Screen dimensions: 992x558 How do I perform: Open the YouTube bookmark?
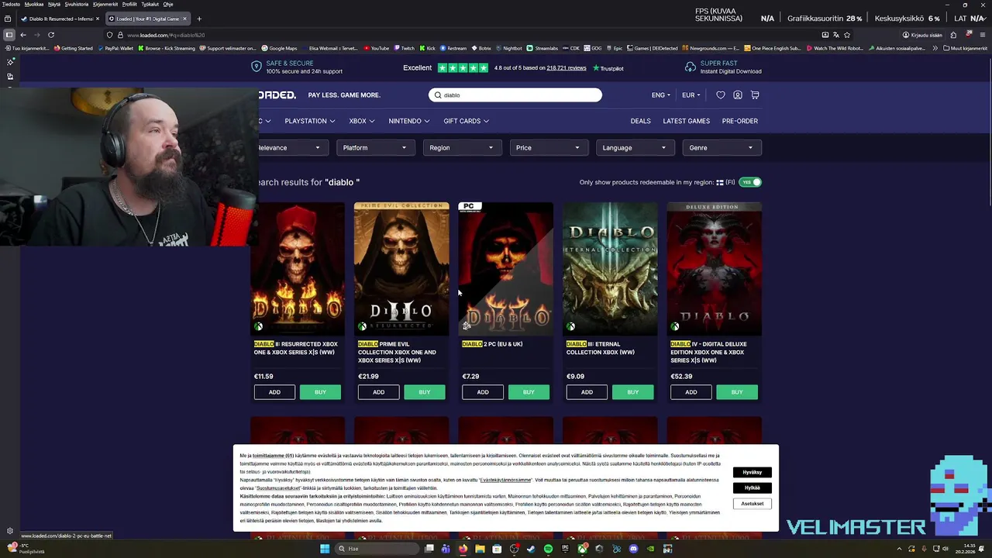[376, 48]
